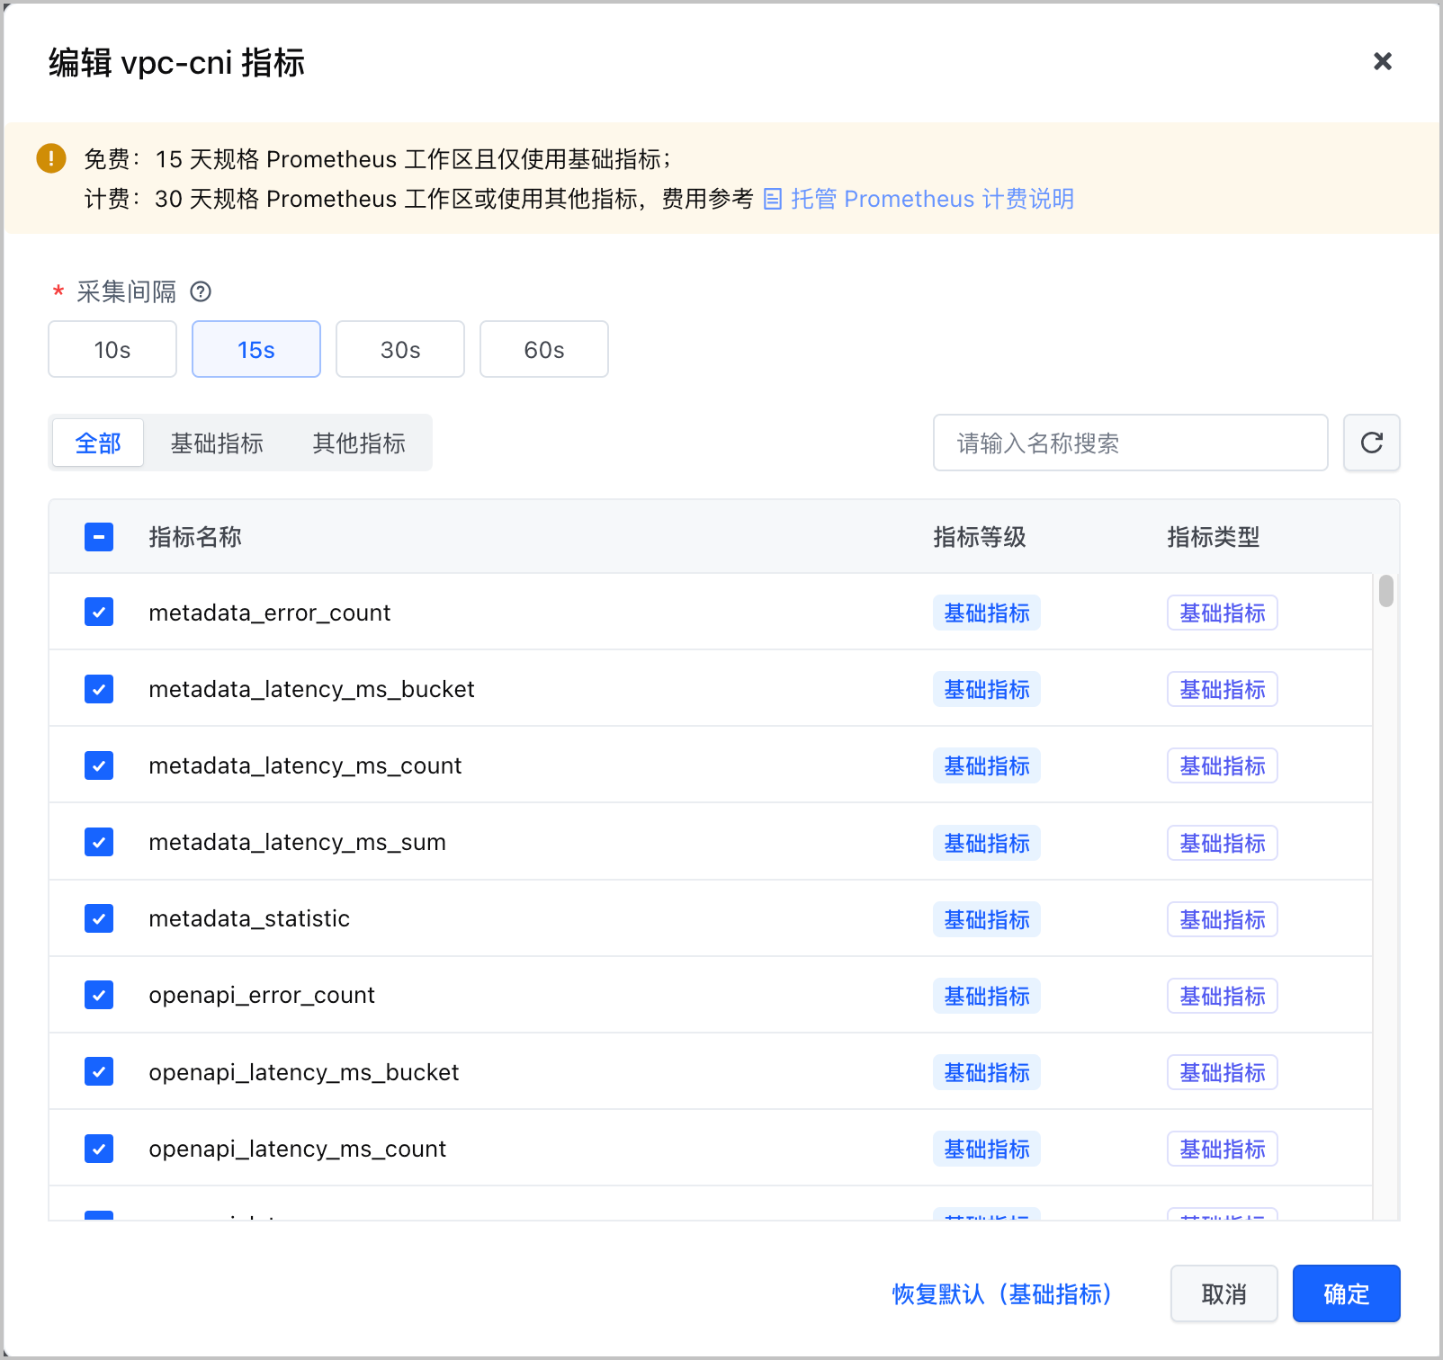The width and height of the screenshot is (1443, 1360).
Task: Click filled level tag for metadata_statistic
Action: point(987,919)
